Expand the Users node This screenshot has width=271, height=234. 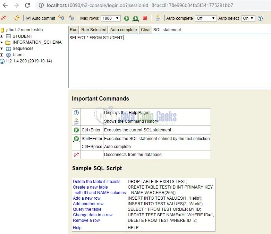(1, 55)
